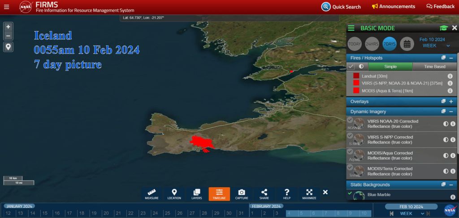Viewport: 459px width, 218px height.
Task: Click the Capture camera icon
Action: (242, 194)
